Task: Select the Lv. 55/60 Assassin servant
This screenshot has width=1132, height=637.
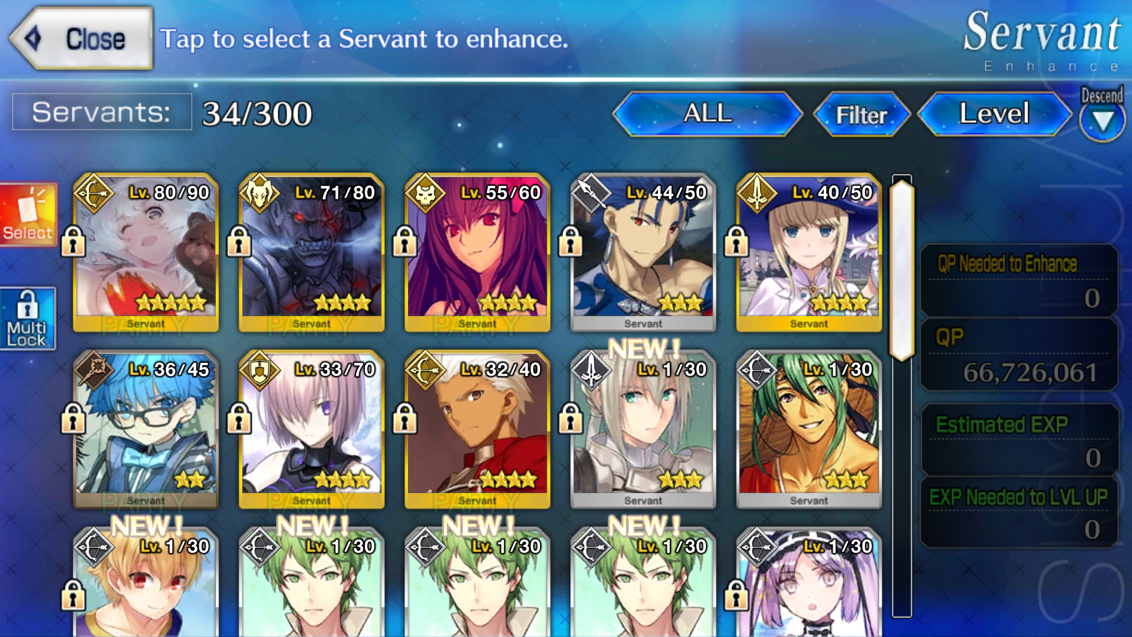Action: coord(478,252)
